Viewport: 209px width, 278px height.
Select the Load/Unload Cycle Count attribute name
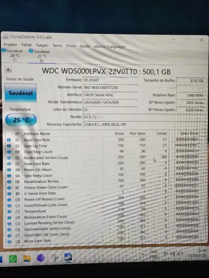click(x=46, y=205)
